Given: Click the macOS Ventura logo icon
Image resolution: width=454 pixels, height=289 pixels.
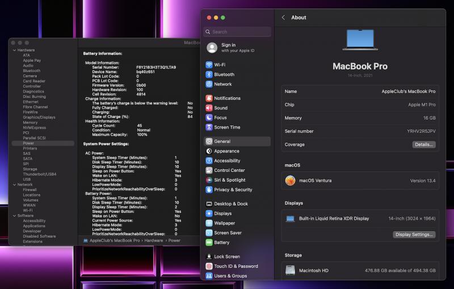Looking at the screenshot, I should tap(290, 181).
